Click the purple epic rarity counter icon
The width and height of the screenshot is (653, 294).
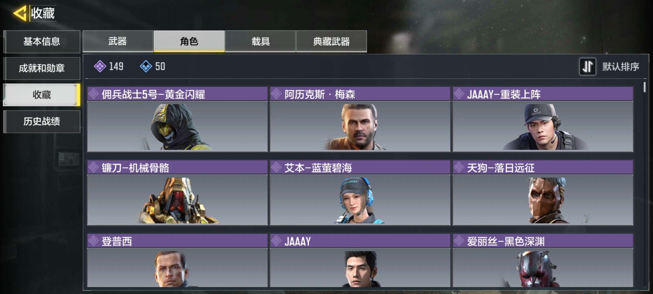pos(100,66)
